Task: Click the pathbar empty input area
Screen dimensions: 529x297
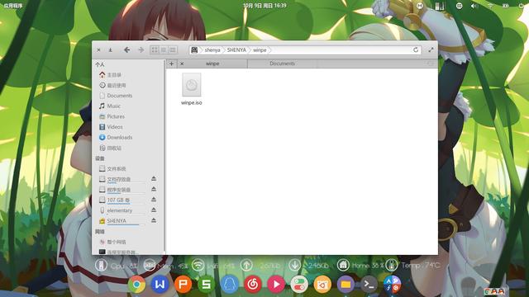Action: coord(341,49)
